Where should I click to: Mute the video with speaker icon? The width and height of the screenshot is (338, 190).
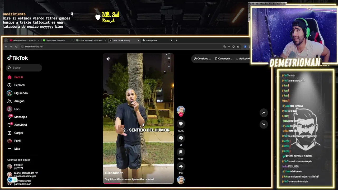point(108,59)
